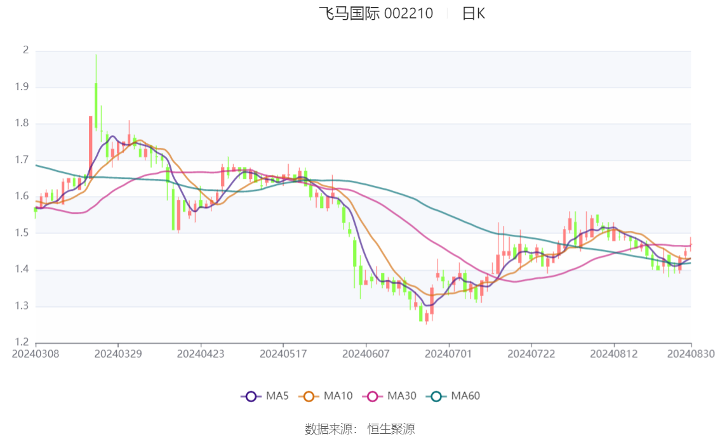Toggle the MA10 legend series
The width and height of the screenshot is (720, 437).
326,396
